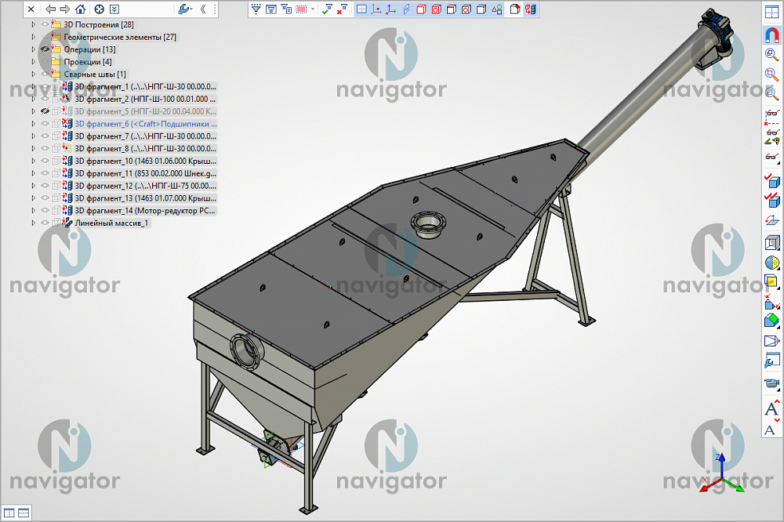The height and width of the screenshot is (522, 784).
Task: Toggle the magnet snap icon
Action: click(772, 34)
